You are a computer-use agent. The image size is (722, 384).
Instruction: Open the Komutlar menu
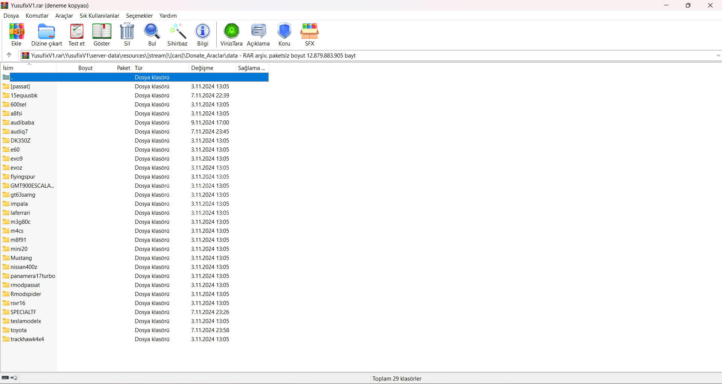[37, 16]
